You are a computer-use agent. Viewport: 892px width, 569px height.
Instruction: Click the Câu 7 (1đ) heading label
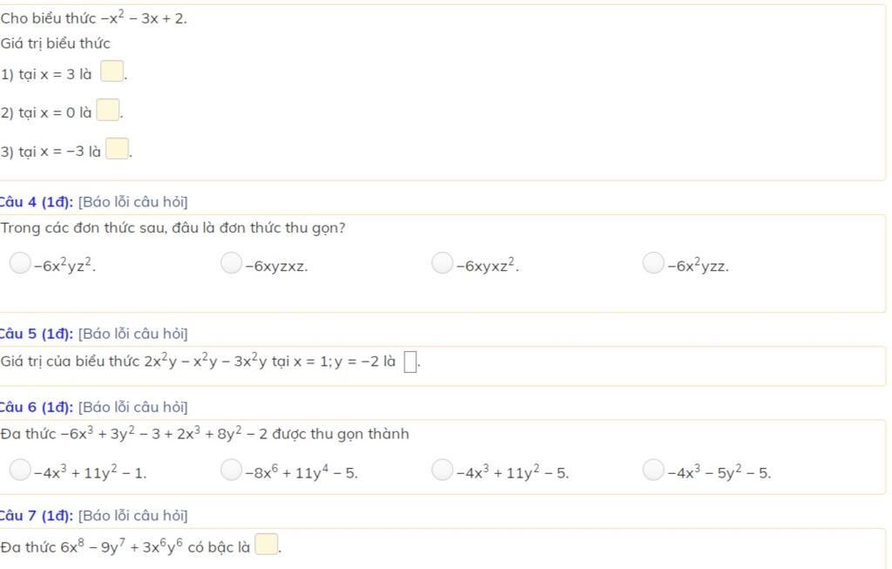point(36,516)
